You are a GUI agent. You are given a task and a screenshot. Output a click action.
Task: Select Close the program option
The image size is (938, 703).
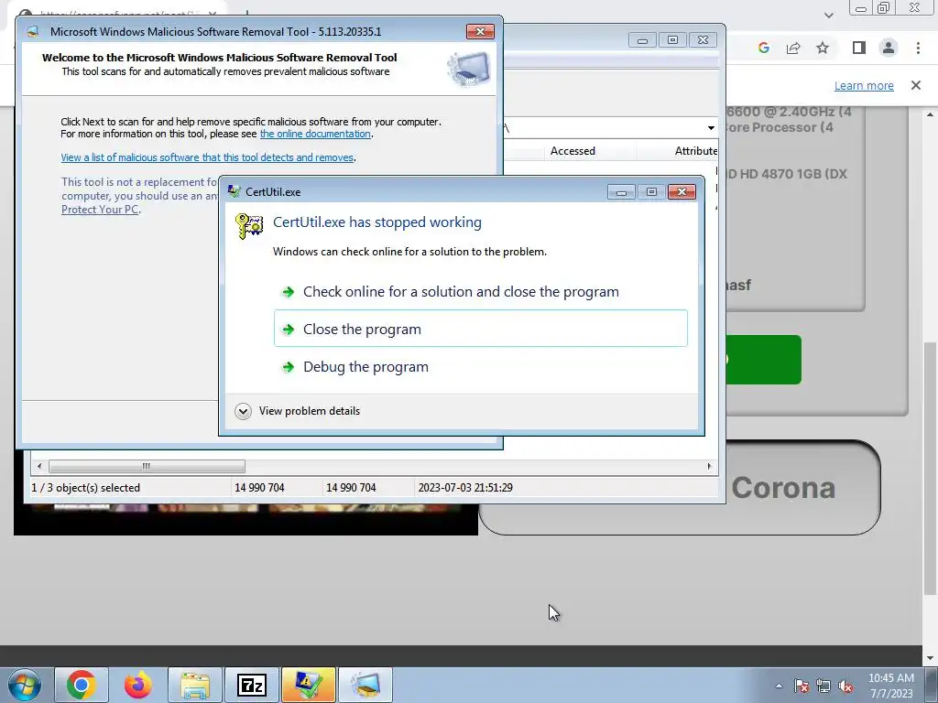click(480, 329)
